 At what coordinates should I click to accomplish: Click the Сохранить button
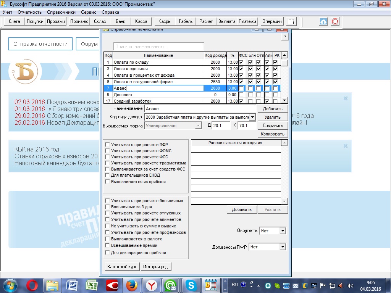[x=273, y=126]
